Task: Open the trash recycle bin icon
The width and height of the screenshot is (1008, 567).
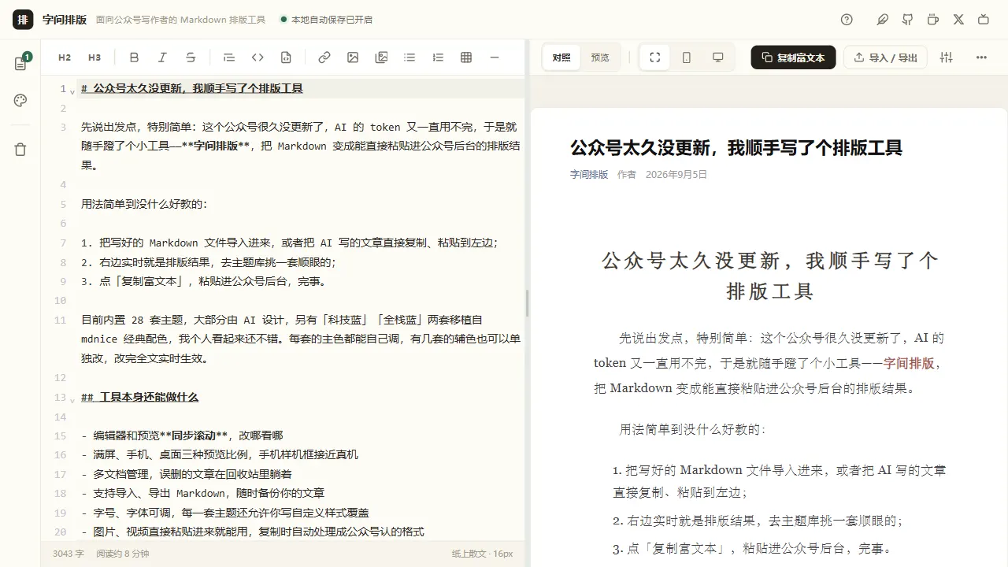Action: (20, 150)
